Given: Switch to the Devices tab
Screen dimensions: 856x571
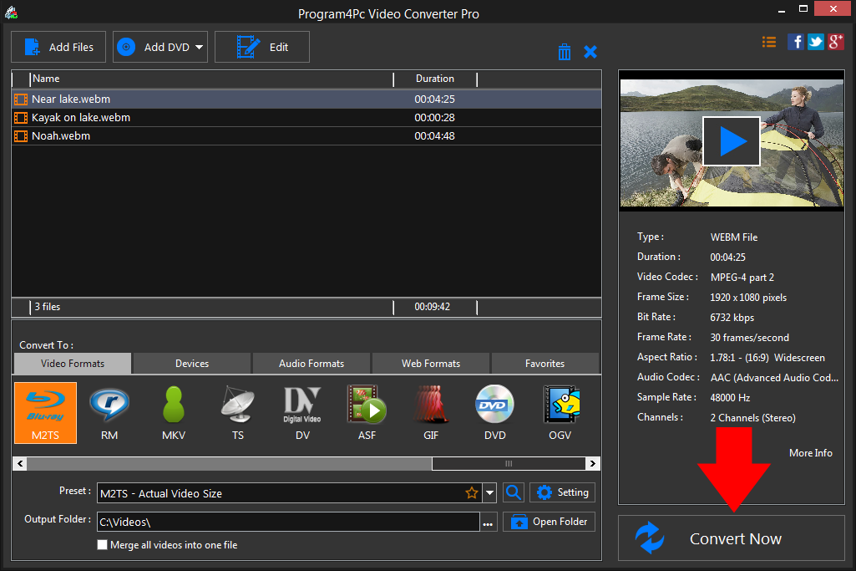Looking at the screenshot, I should pyautogui.click(x=191, y=363).
